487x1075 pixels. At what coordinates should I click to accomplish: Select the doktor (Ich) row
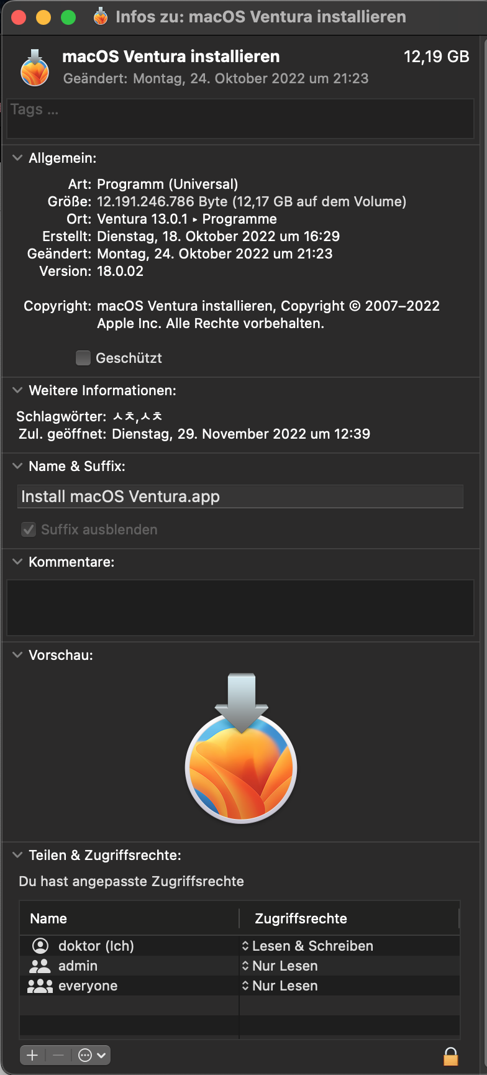click(240, 946)
